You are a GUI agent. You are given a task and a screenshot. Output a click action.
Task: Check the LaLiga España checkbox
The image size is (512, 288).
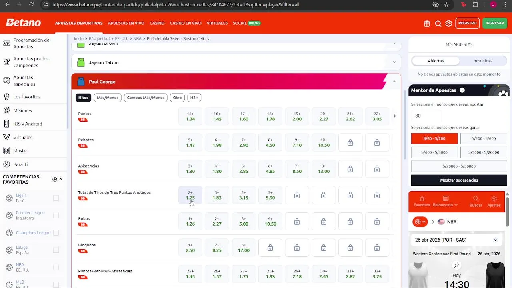(x=56, y=250)
